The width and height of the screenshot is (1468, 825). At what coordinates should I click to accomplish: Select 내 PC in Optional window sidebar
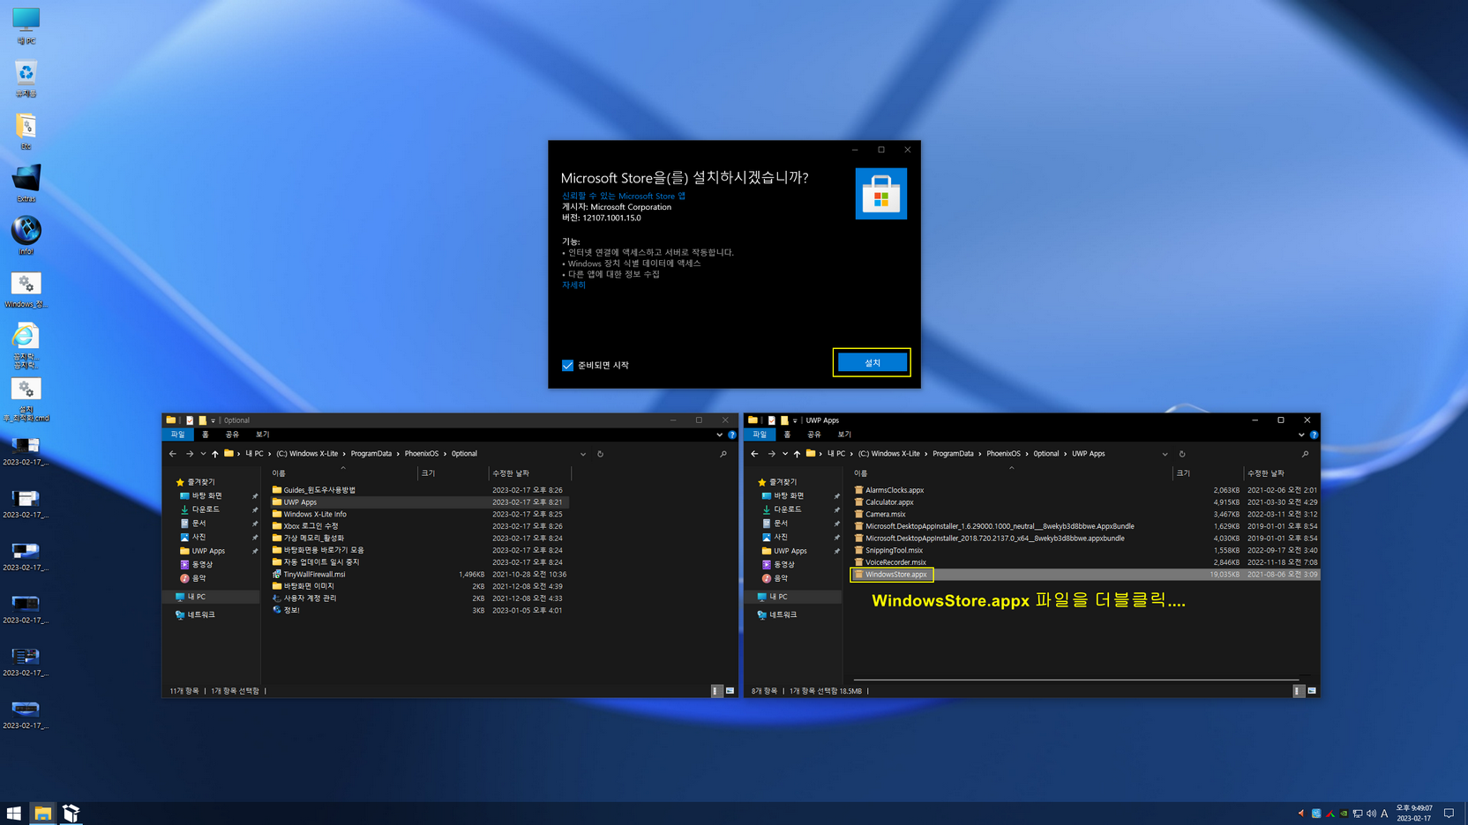pos(196,597)
